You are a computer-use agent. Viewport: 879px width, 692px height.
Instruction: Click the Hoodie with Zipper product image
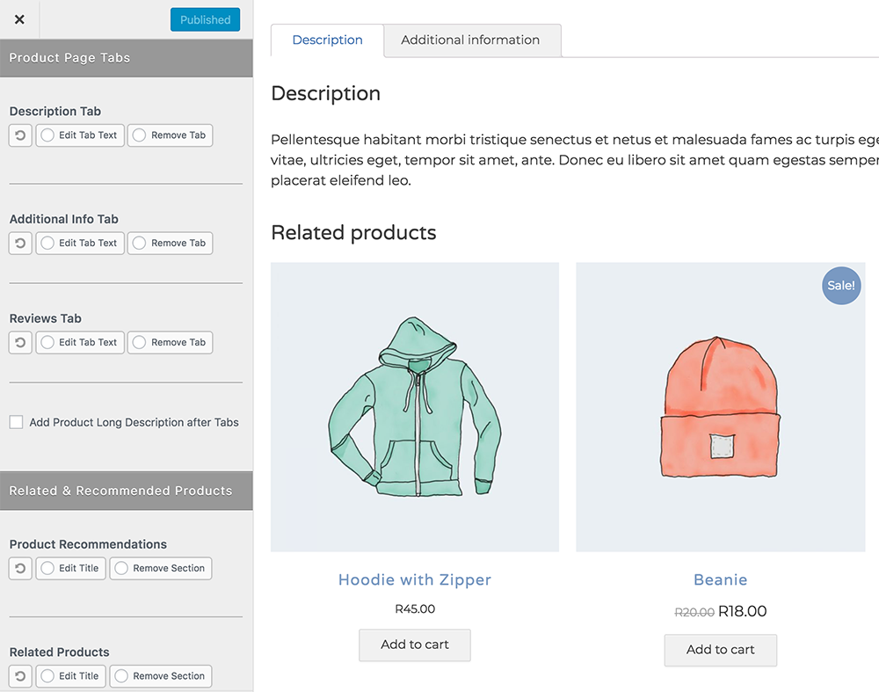pyautogui.click(x=415, y=407)
